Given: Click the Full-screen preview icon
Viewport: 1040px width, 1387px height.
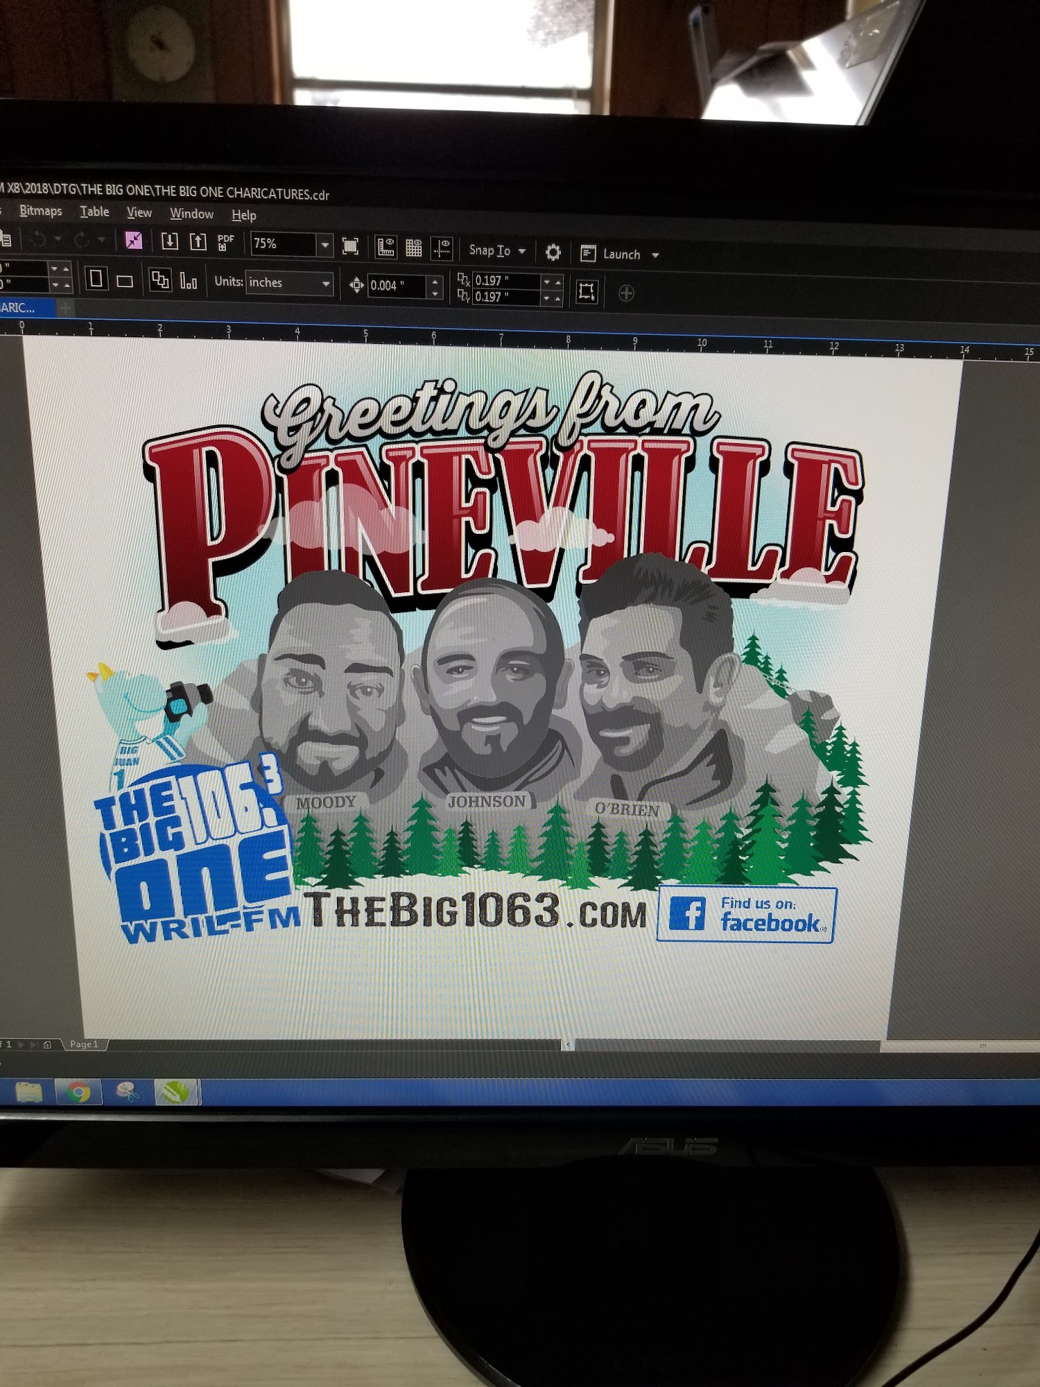Looking at the screenshot, I should pyautogui.click(x=351, y=245).
